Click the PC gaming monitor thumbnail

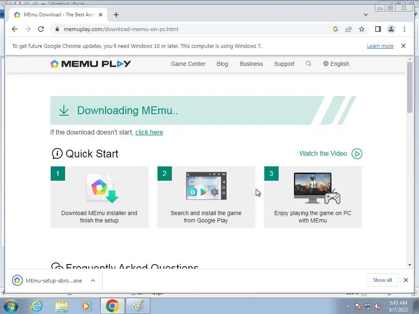coord(317,188)
